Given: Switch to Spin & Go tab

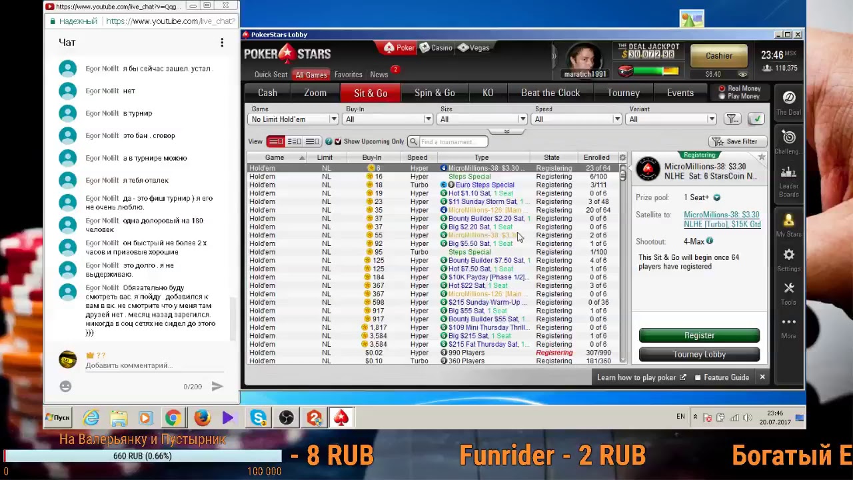Looking at the screenshot, I should (x=434, y=93).
